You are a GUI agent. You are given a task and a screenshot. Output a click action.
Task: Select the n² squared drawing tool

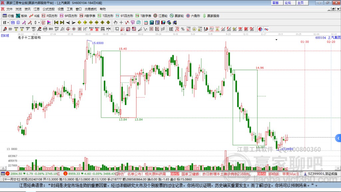(57, 29)
